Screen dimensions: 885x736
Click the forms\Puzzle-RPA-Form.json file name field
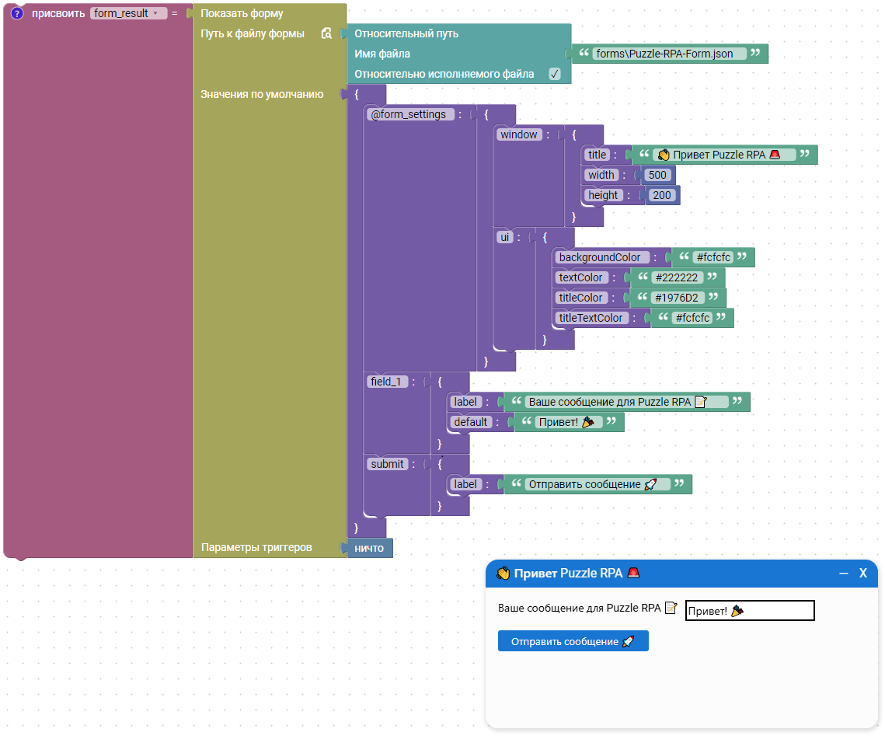pos(669,54)
